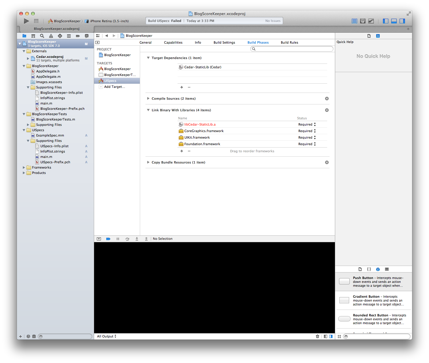Viewport: 429px width, 363px height.
Task: Expand the Frameworks group
Action: [x=24, y=167]
